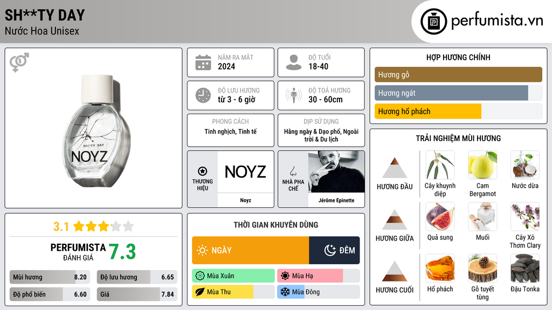Click the unisex gender symbol icon
The image size is (552, 310).
19,62
